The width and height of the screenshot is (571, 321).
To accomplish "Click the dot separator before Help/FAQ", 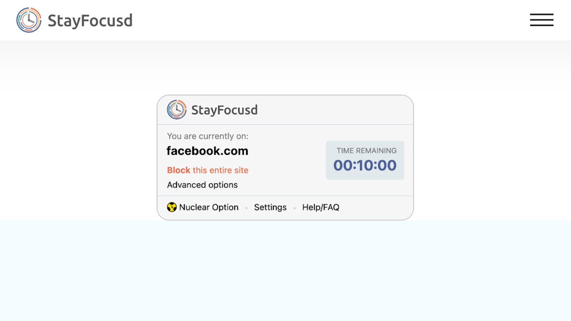I will point(294,208).
